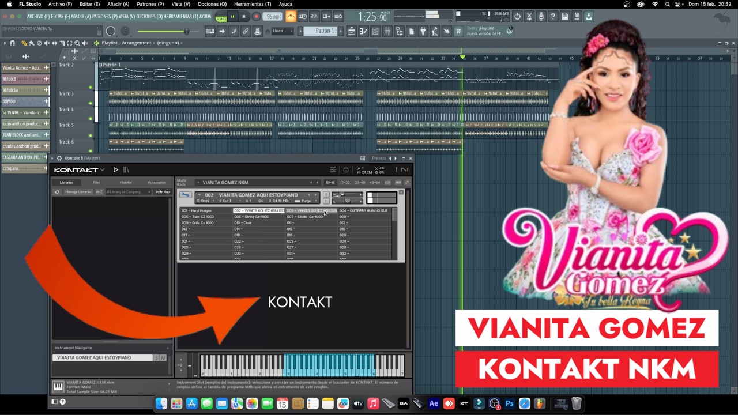Open Kontakt mixer sliders icon
738x415 pixels.
click(333, 170)
